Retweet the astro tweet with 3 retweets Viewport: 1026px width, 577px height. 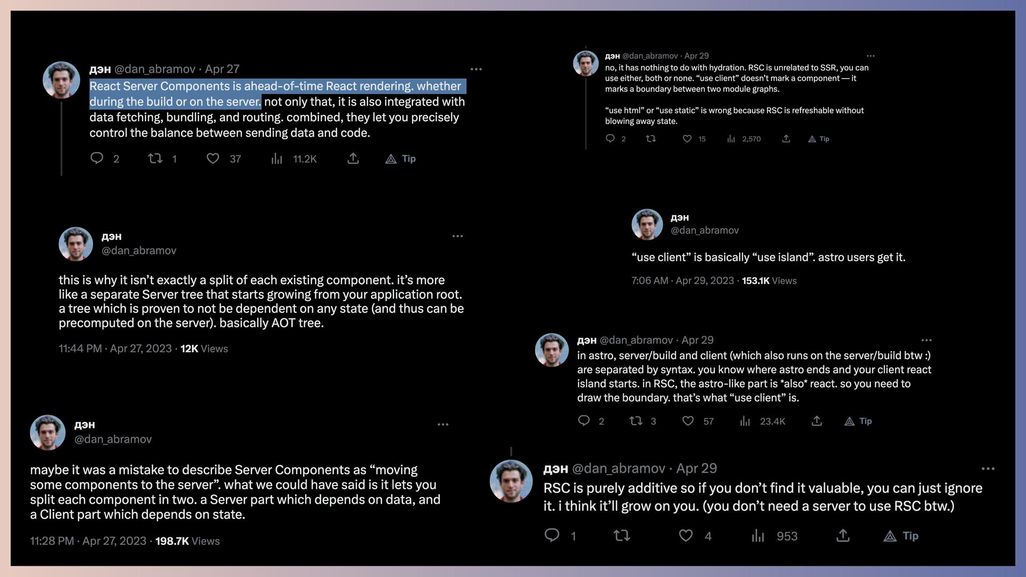tap(636, 421)
